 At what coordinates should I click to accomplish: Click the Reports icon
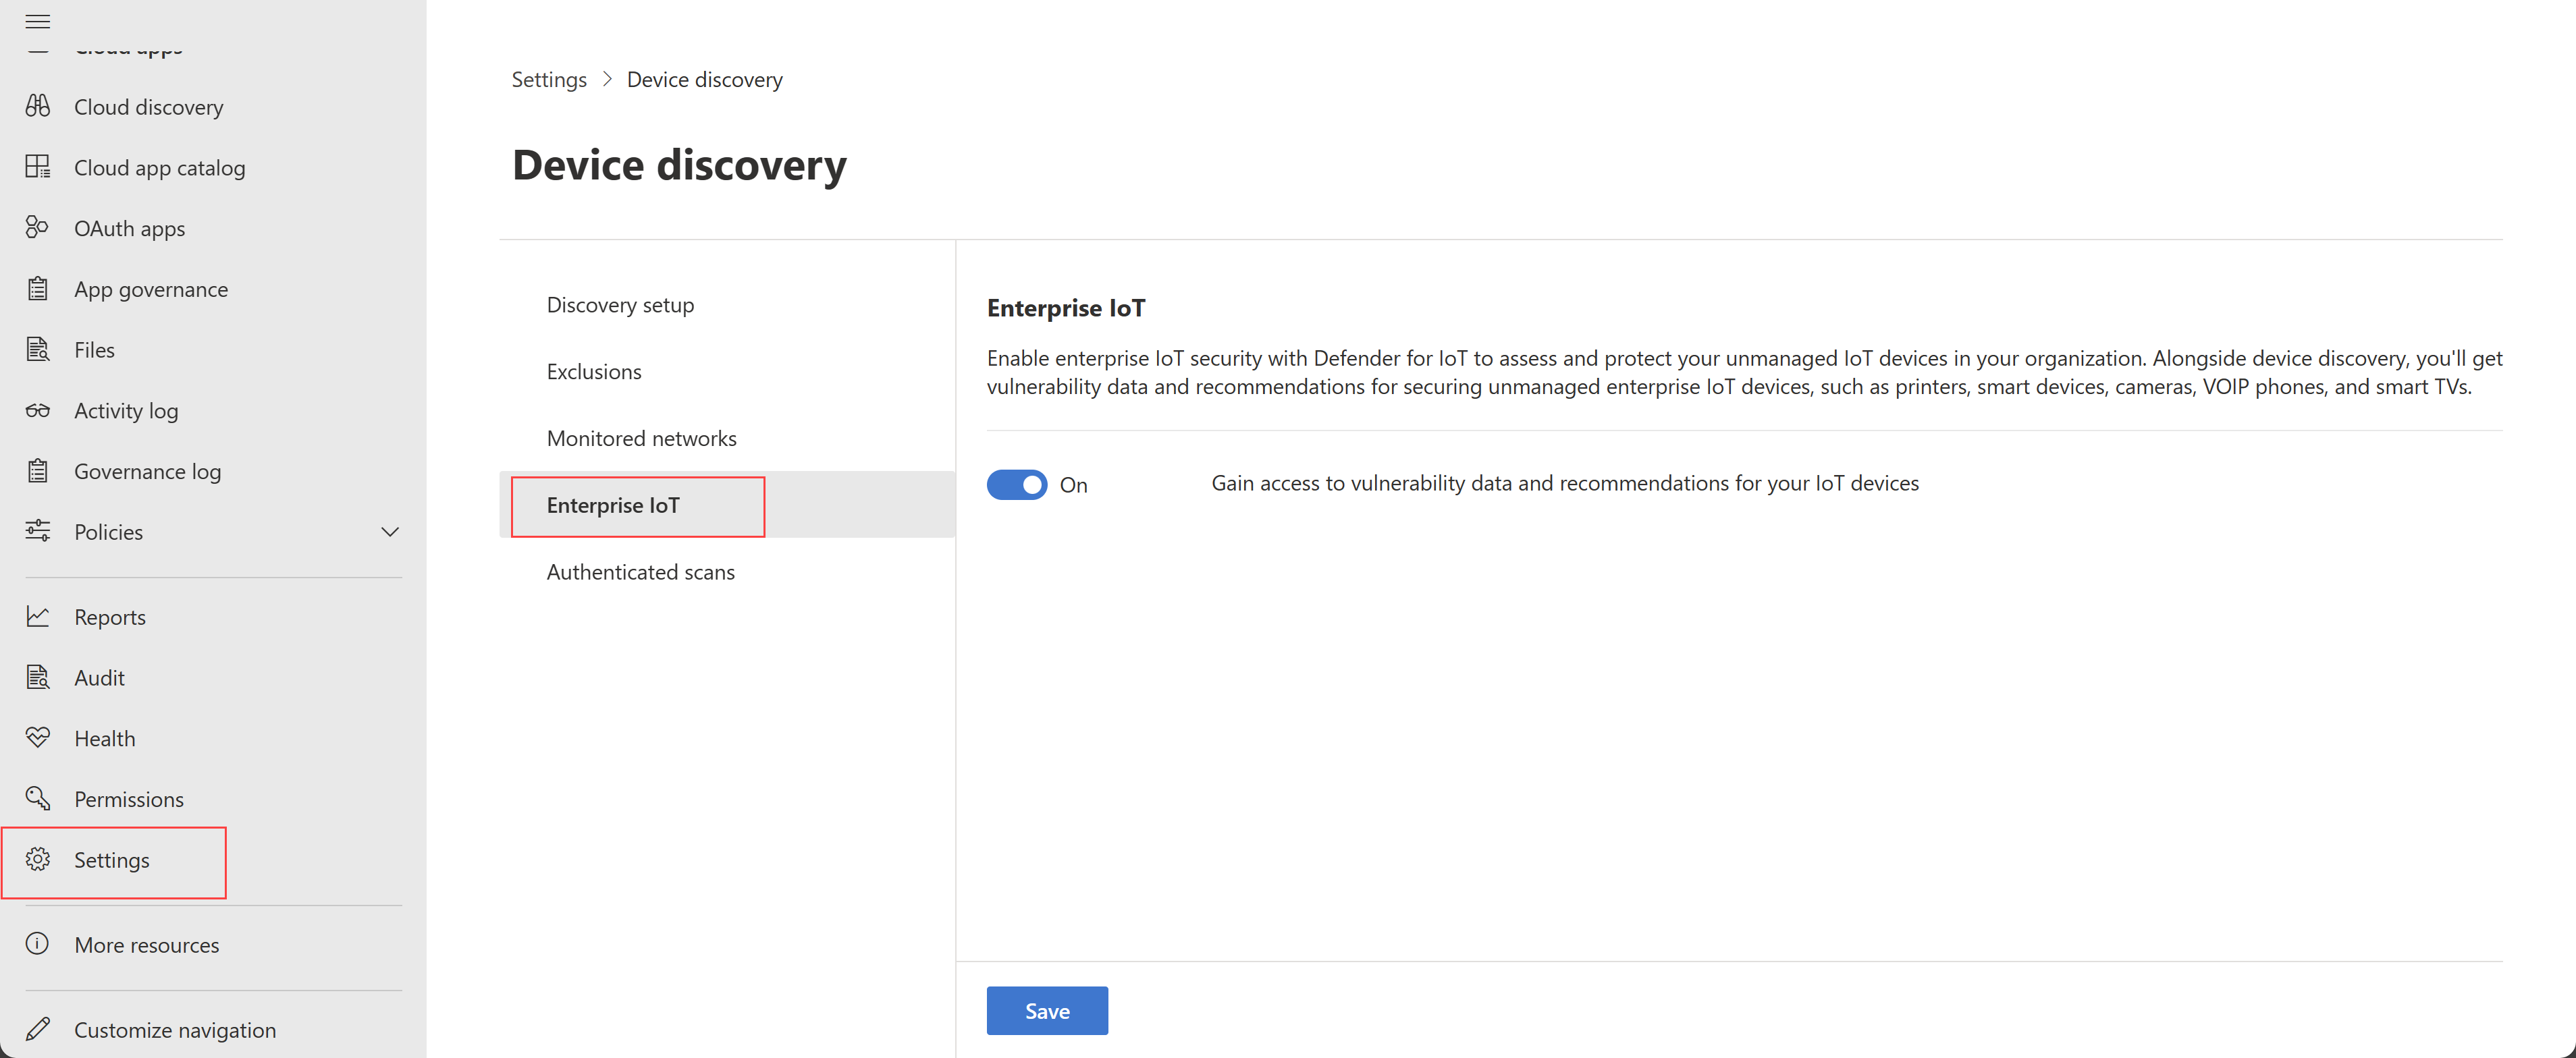coord(41,616)
